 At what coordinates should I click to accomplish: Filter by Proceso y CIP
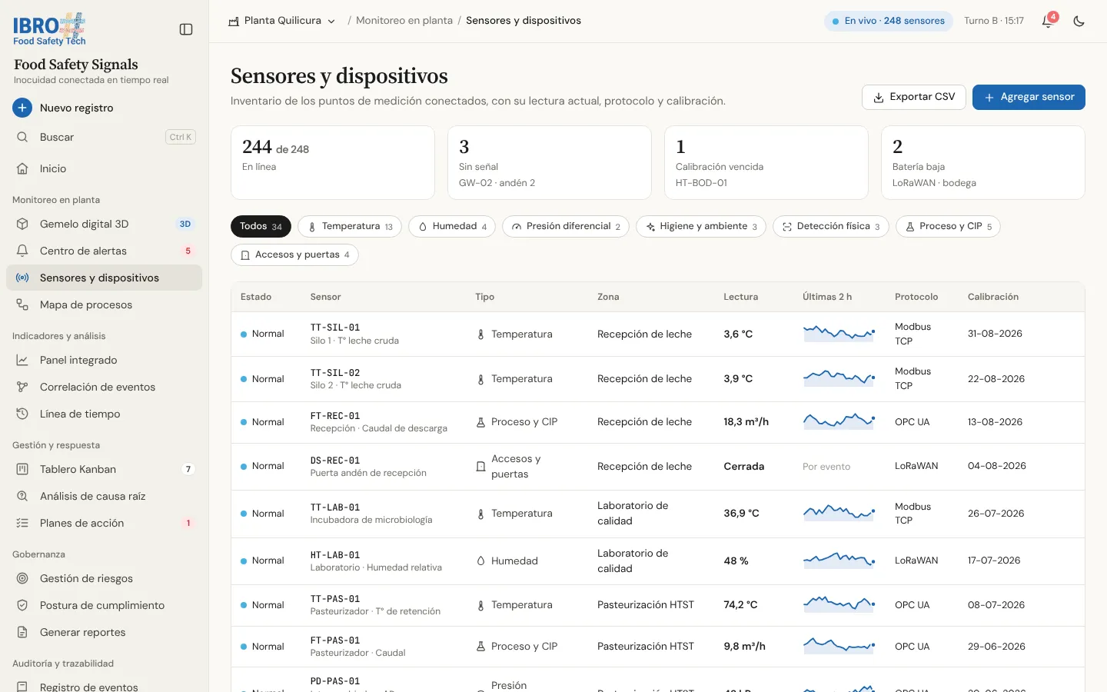949,226
